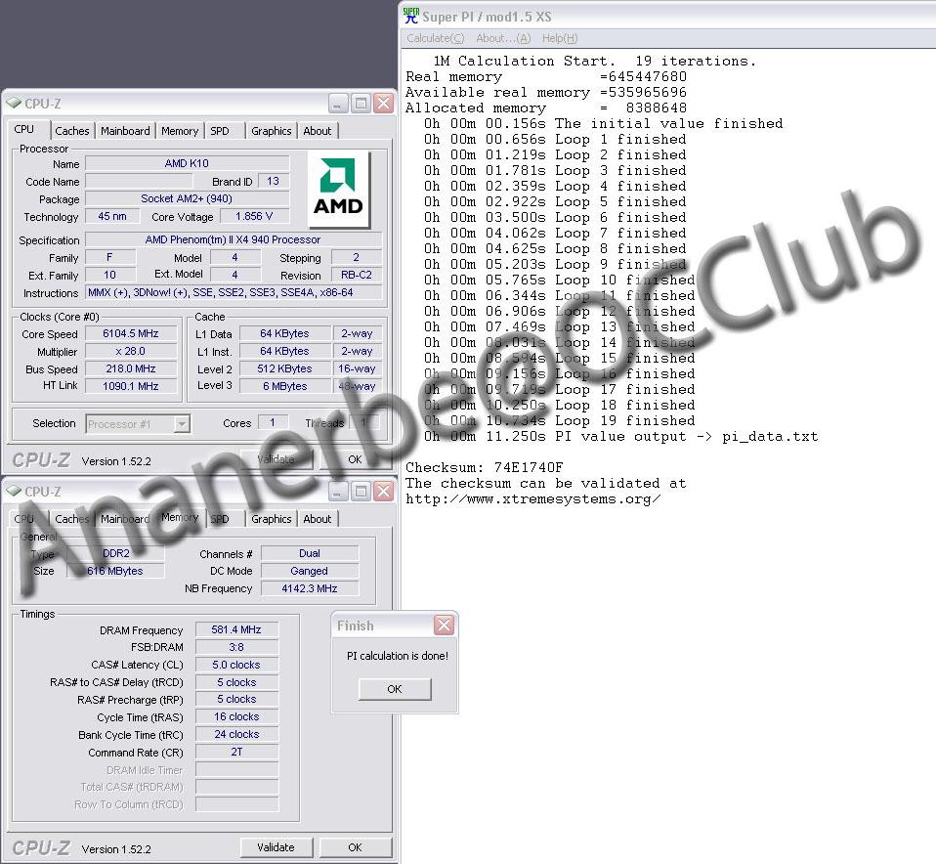Close the lower CPU-Z window
Screen dimensions: 936x864
click(383, 492)
